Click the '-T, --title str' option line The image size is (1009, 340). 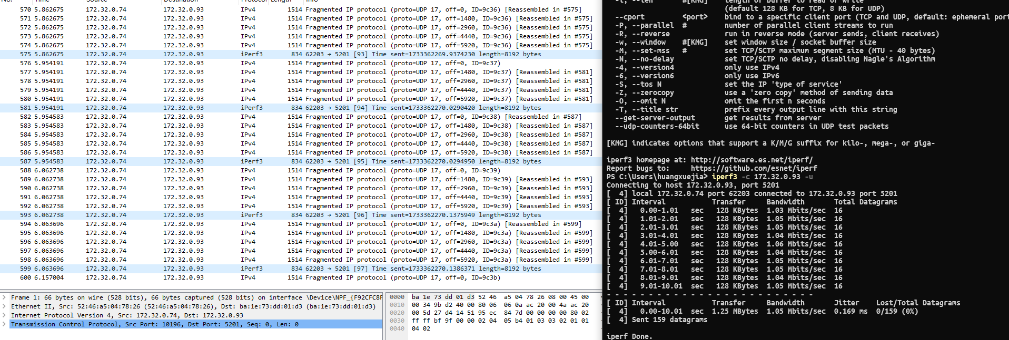point(756,109)
